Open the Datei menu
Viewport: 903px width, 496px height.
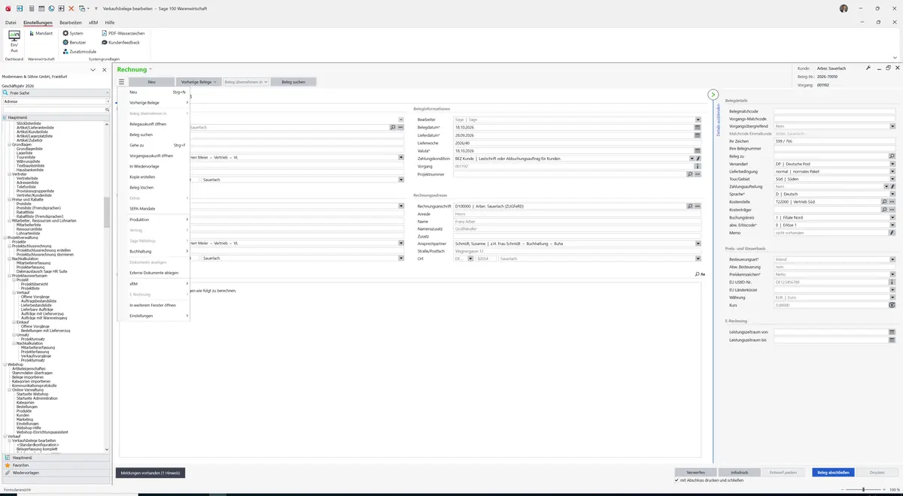[x=11, y=23]
